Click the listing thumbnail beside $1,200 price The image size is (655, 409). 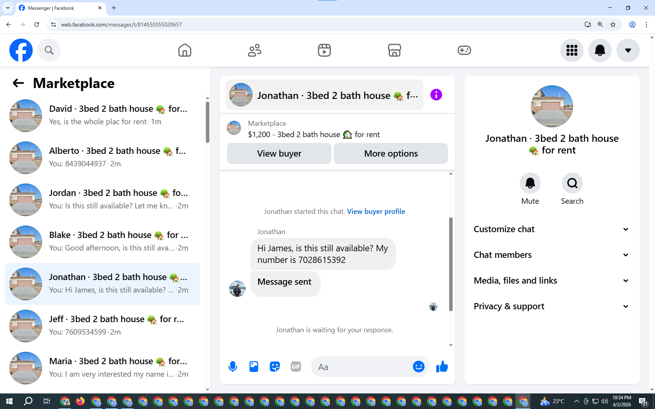pyautogui.click(x=234, y=128)
